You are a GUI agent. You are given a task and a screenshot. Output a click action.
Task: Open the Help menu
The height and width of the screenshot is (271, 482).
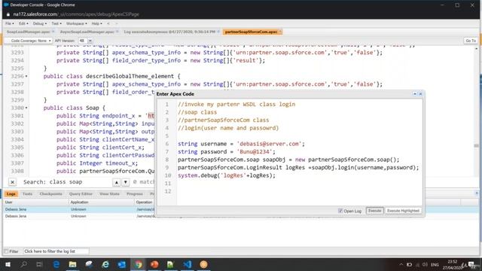pos(96,23)
